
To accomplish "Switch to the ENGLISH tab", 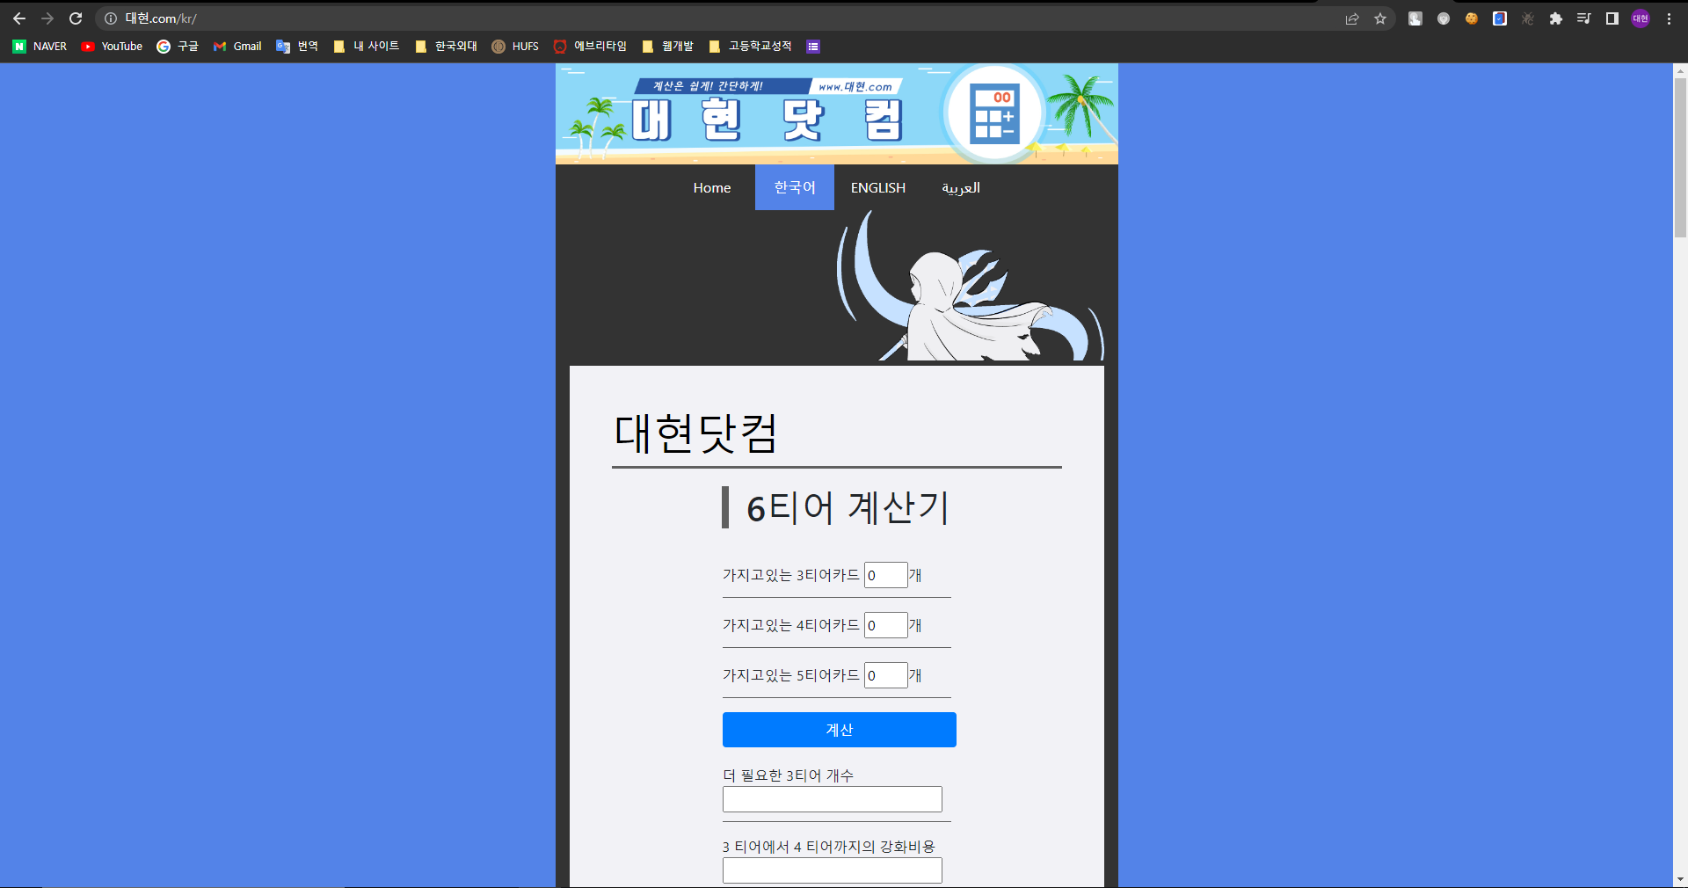I will point(877,187).
